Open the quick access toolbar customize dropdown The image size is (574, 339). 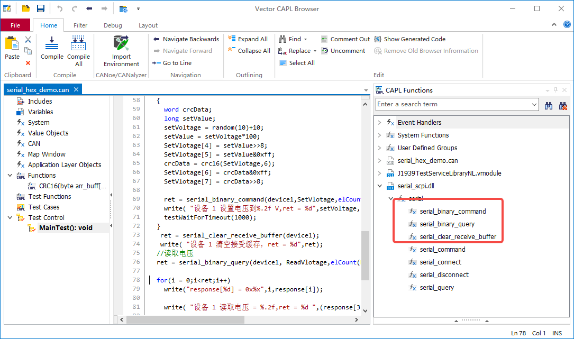point(139,8)
